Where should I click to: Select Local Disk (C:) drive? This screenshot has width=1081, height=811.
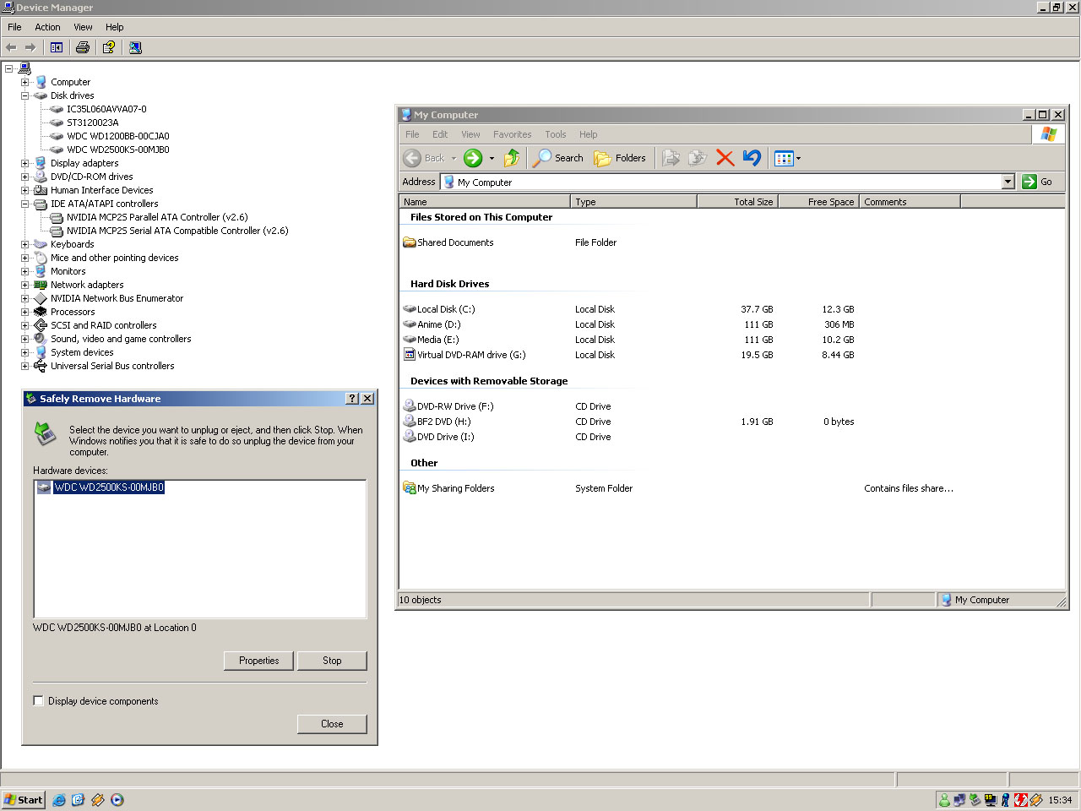[439, 309]
